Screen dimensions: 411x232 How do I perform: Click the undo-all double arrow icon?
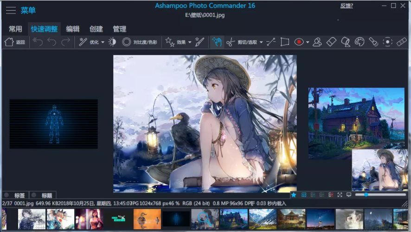[38, 42]
